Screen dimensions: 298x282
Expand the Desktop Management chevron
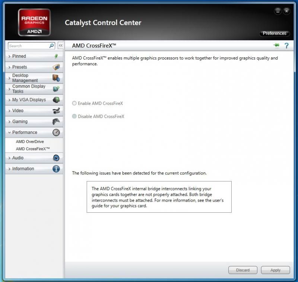click(9, 78)
